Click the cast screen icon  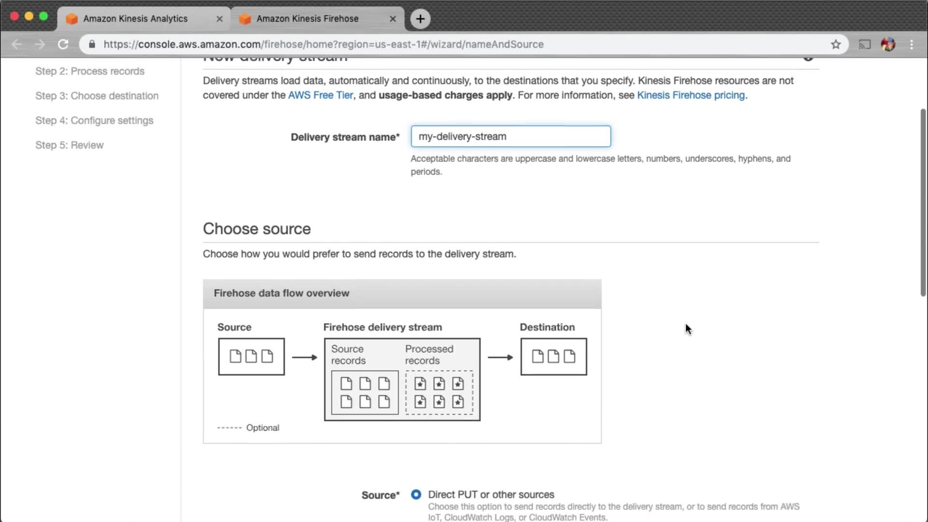pos(864,44)
